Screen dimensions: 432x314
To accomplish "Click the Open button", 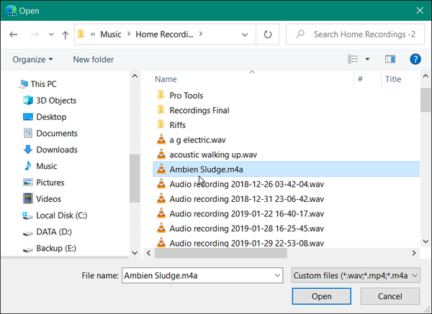I will (322, 297).
